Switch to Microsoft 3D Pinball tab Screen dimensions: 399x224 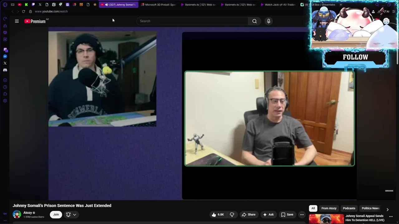pos(159,5)
